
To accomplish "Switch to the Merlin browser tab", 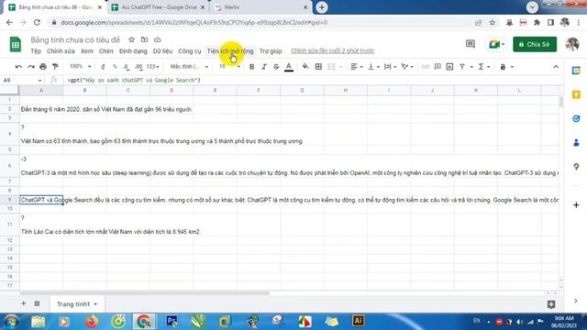I will (x=260, y=7).
